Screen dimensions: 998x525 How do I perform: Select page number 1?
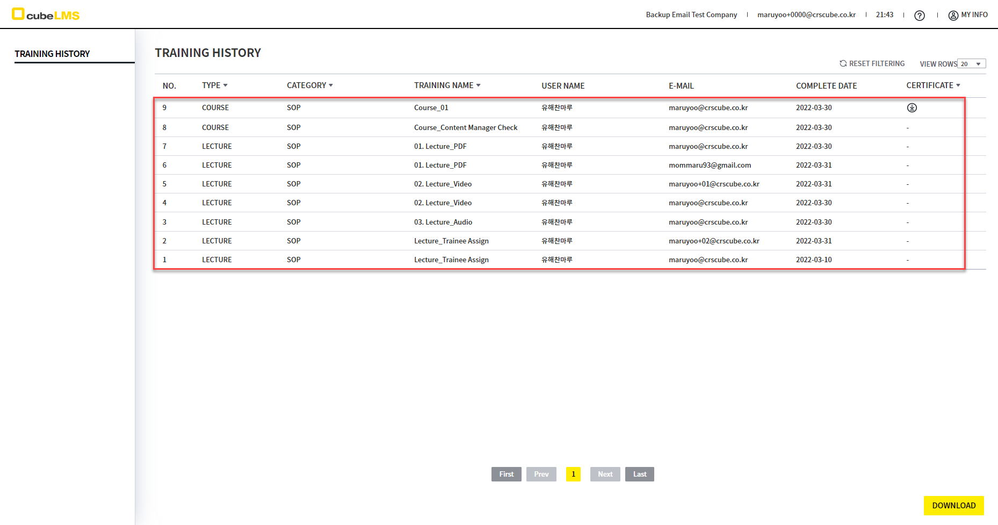(573, 474)
